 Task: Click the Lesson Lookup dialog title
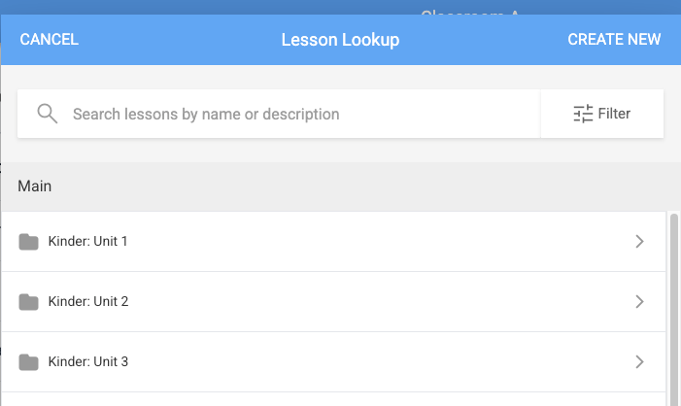click(x=340, y=40)
